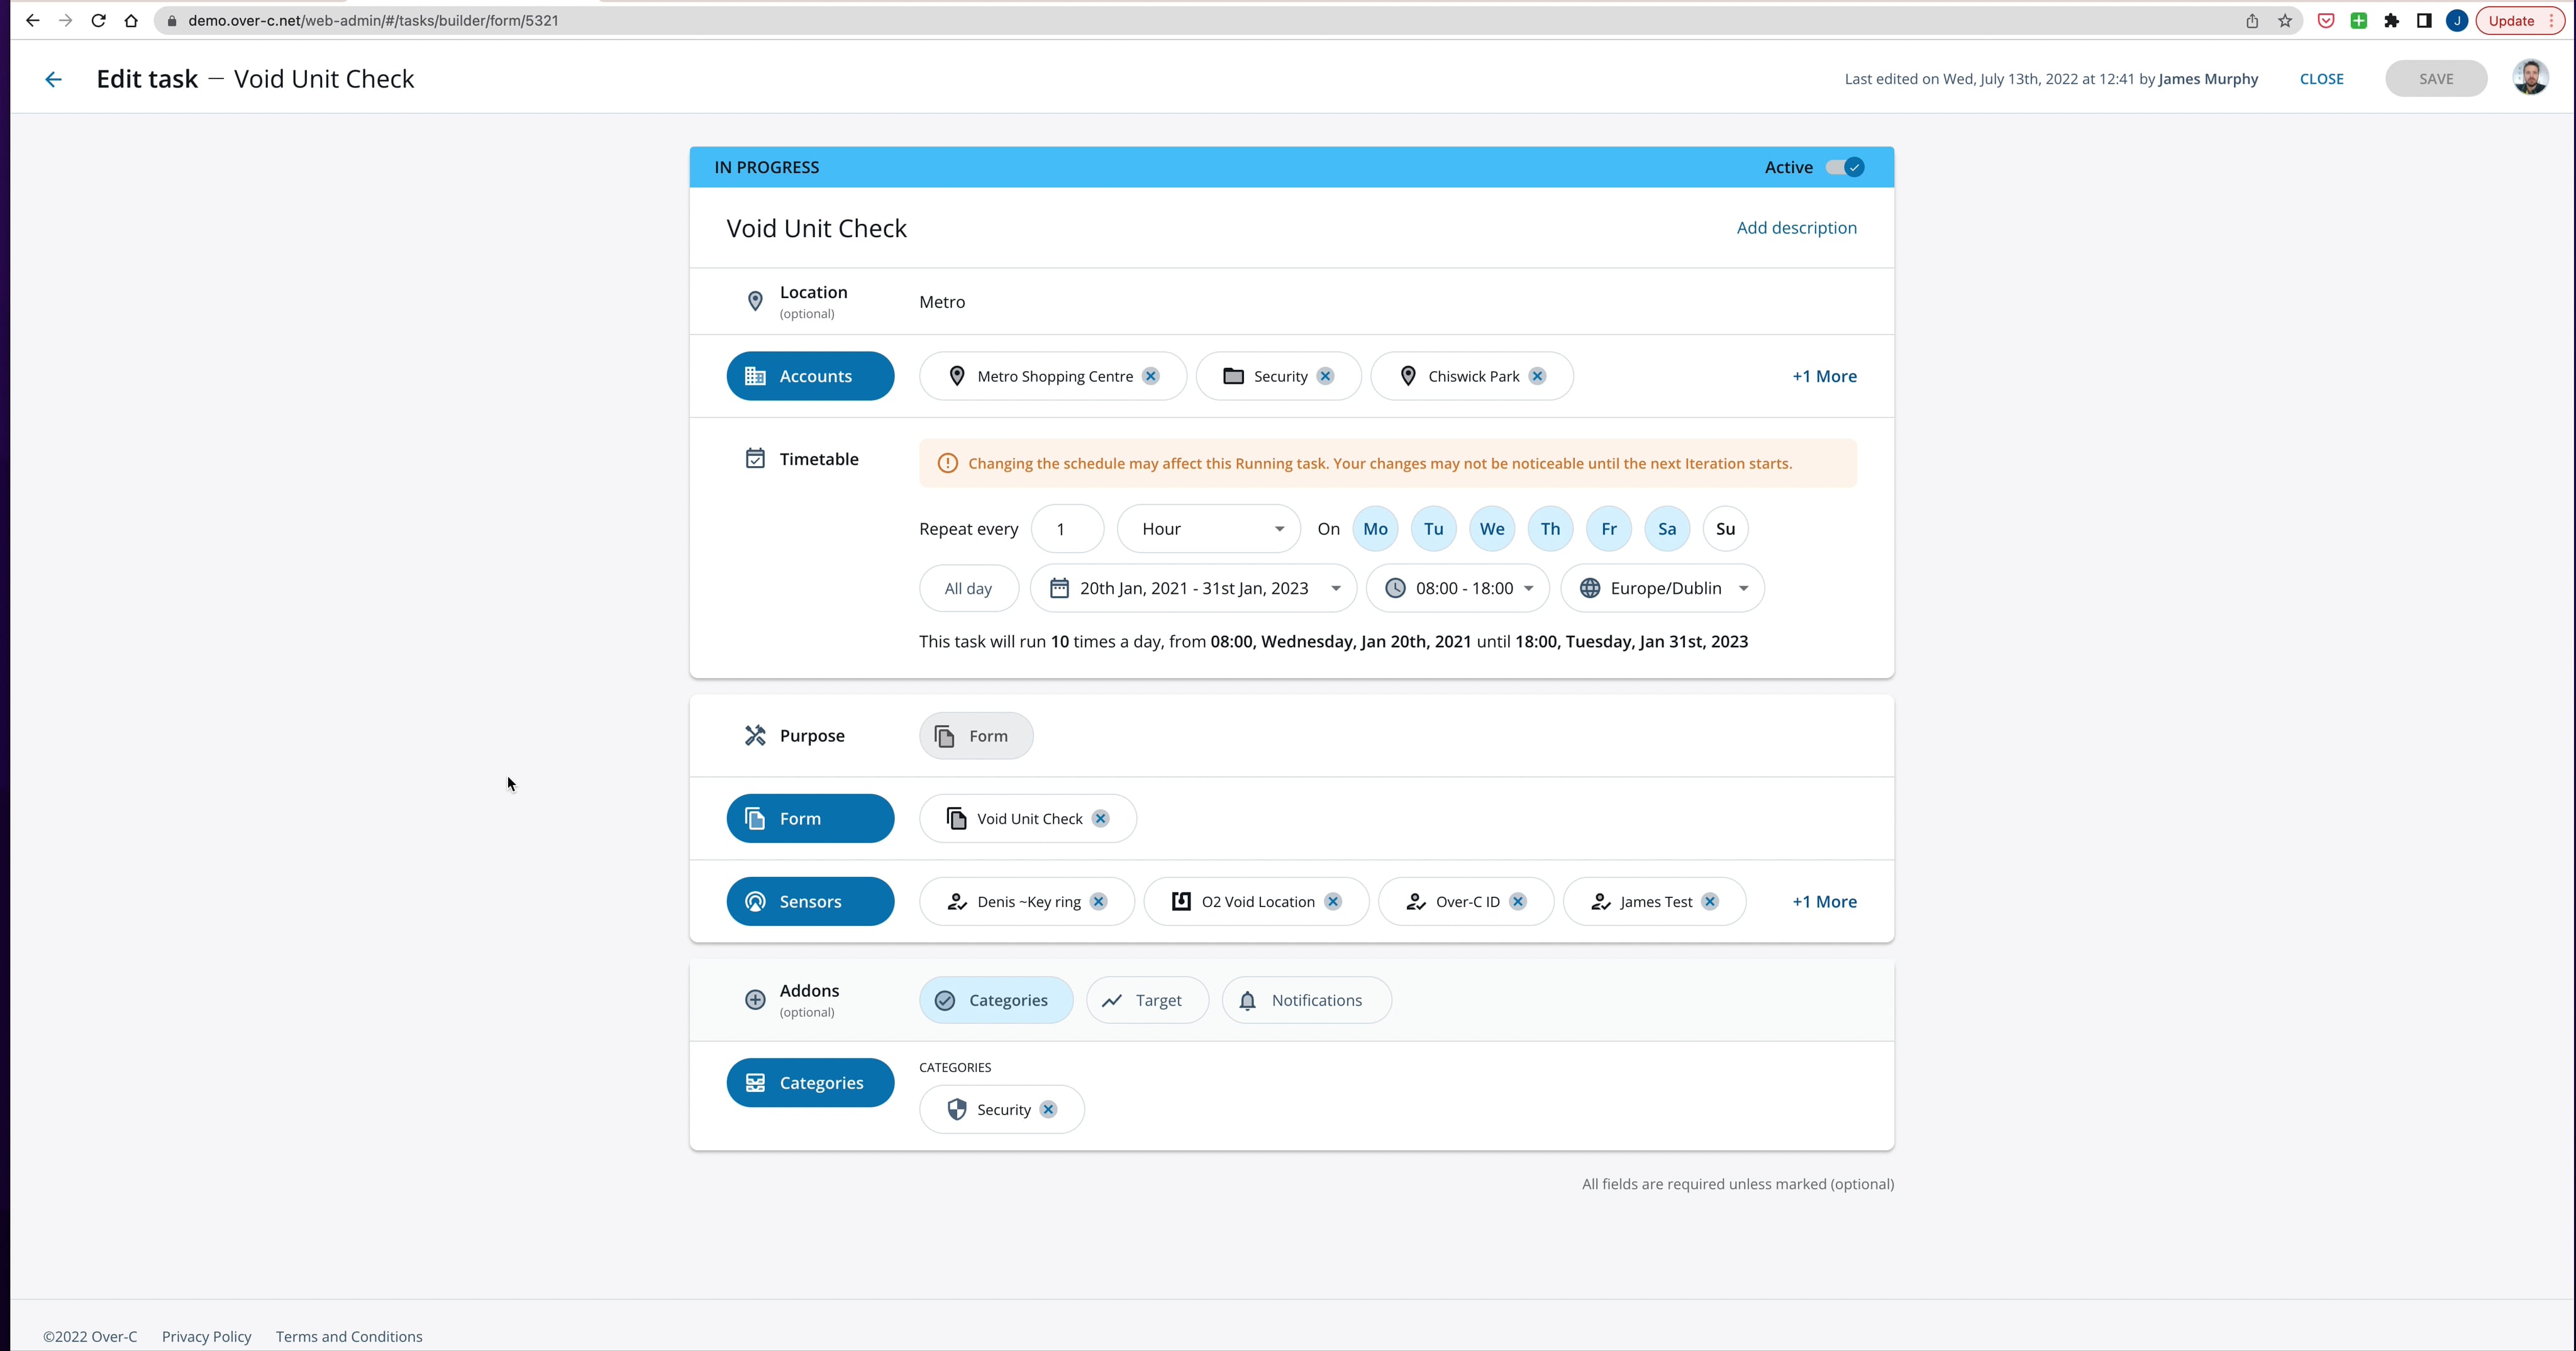Expand +1 More sensors
The image size is (2576, 1351).
click(1824, 901)
